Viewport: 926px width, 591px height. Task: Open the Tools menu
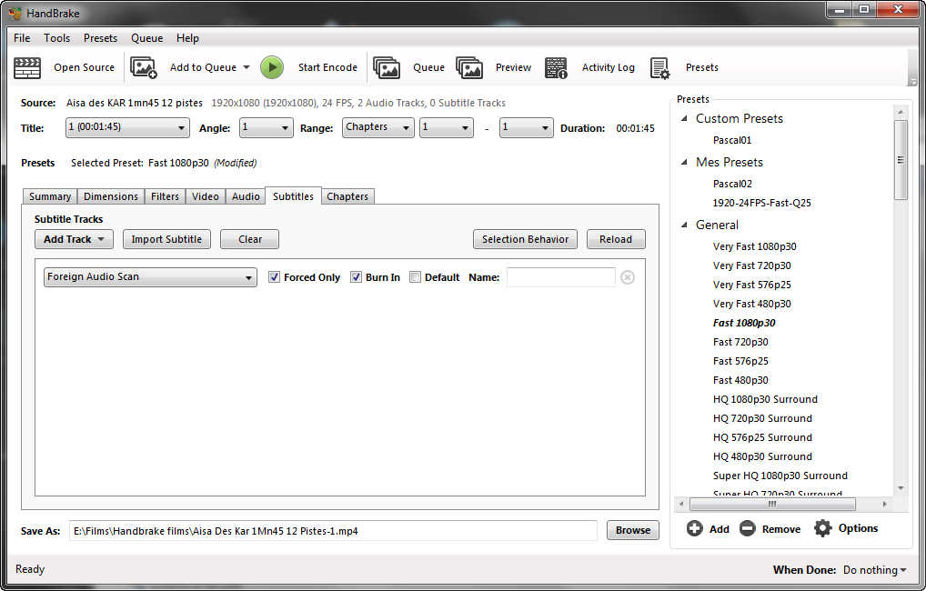pos(56,38)
